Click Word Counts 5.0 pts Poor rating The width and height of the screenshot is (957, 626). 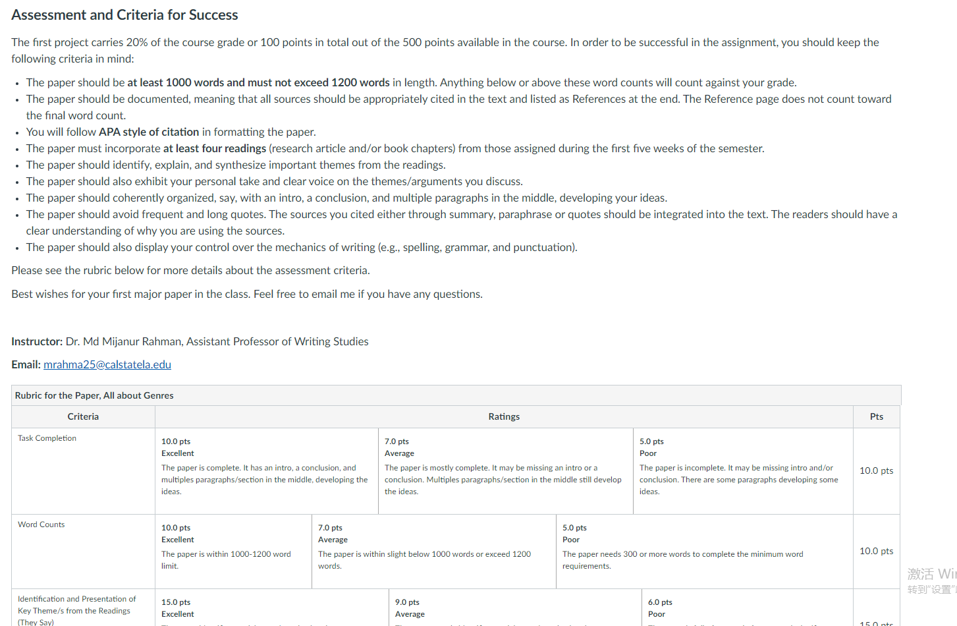tap(705, 552)
